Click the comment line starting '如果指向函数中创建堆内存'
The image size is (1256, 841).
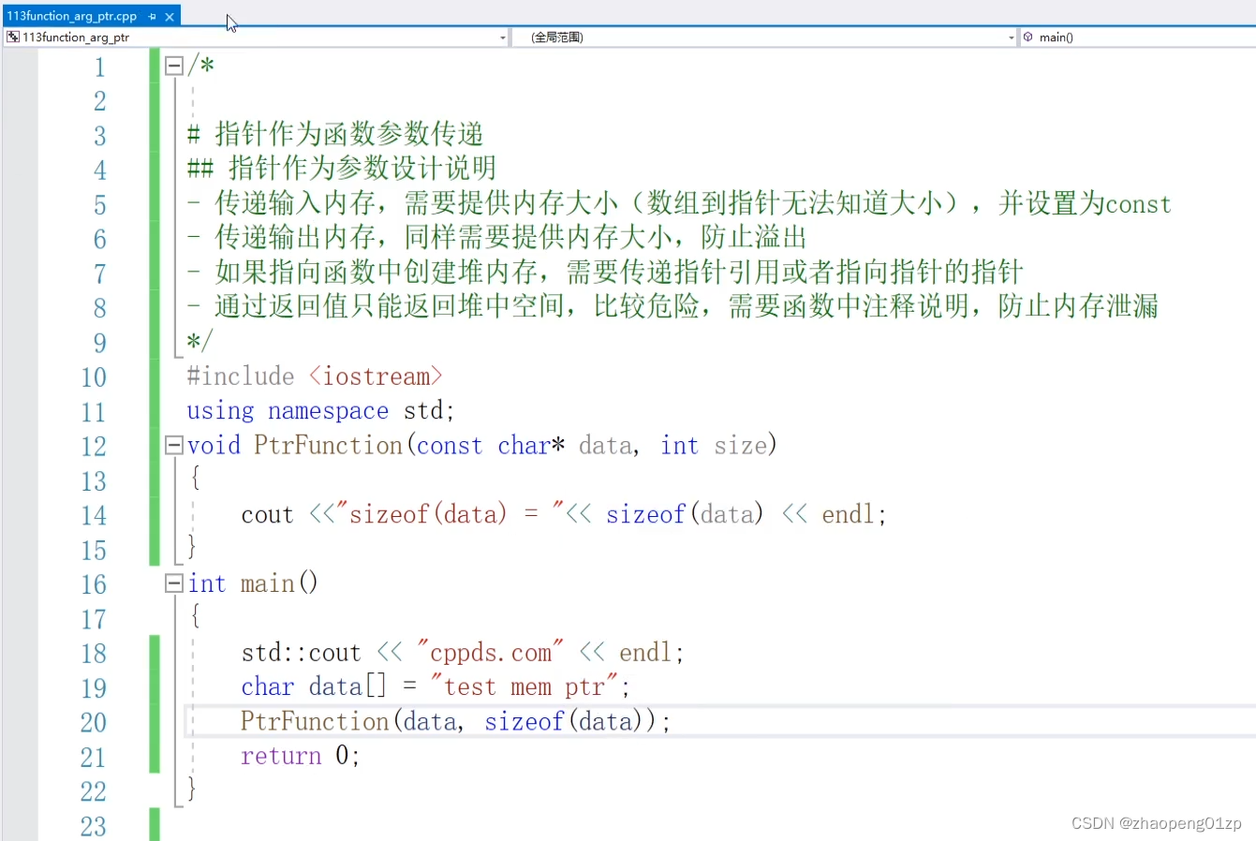click(605, 273)
